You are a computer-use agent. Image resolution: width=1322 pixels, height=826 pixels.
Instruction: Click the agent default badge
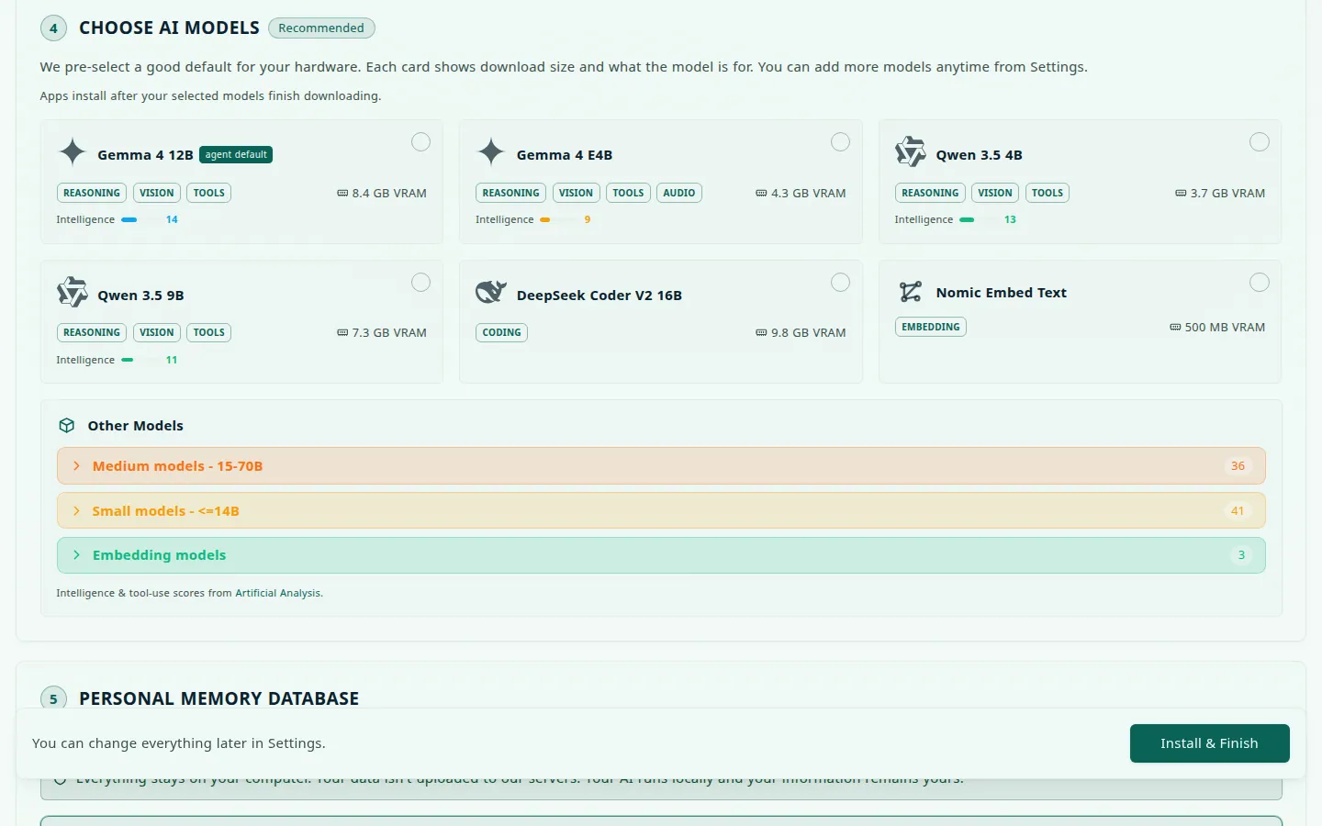click(236, 155)
